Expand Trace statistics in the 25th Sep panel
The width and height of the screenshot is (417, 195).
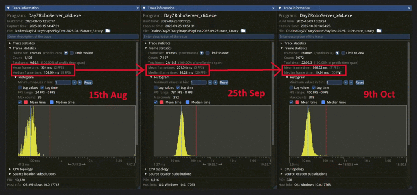point(146,43)
